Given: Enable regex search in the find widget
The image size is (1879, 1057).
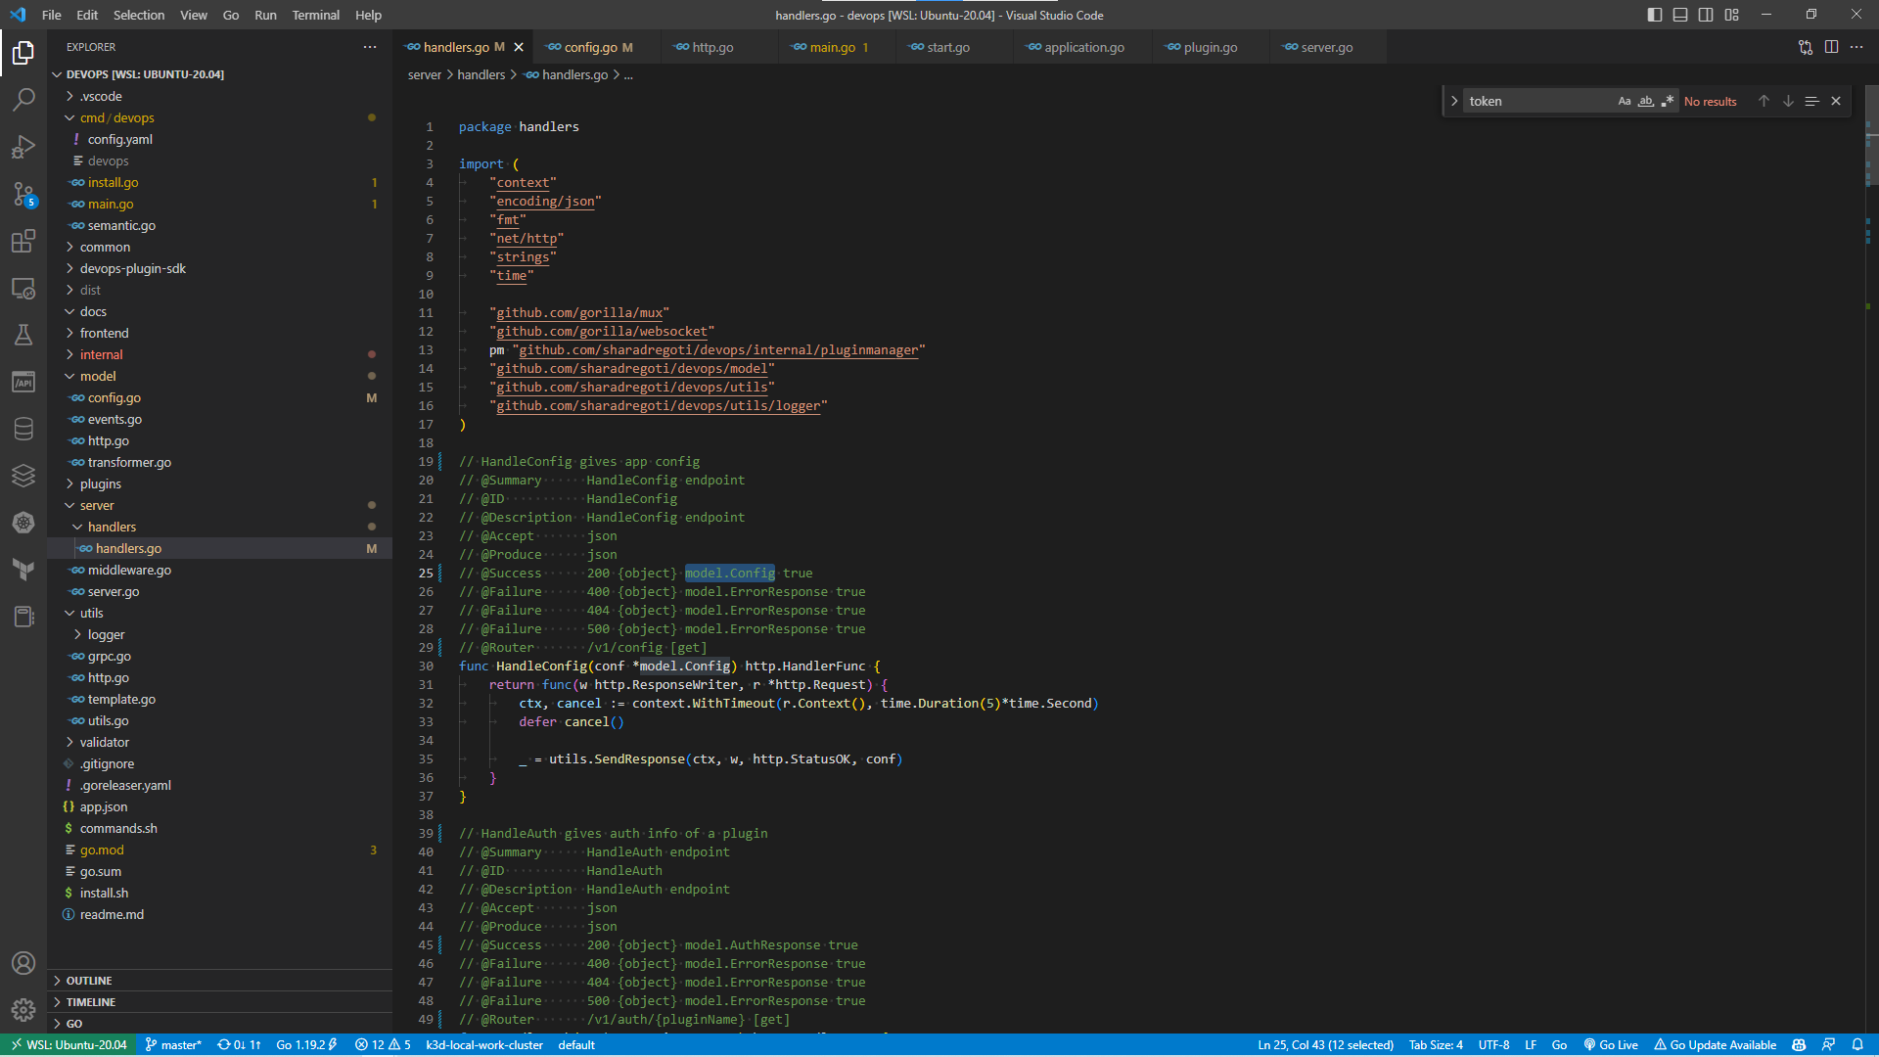Looking at the screenshot, I should (x=1669, y=101).
